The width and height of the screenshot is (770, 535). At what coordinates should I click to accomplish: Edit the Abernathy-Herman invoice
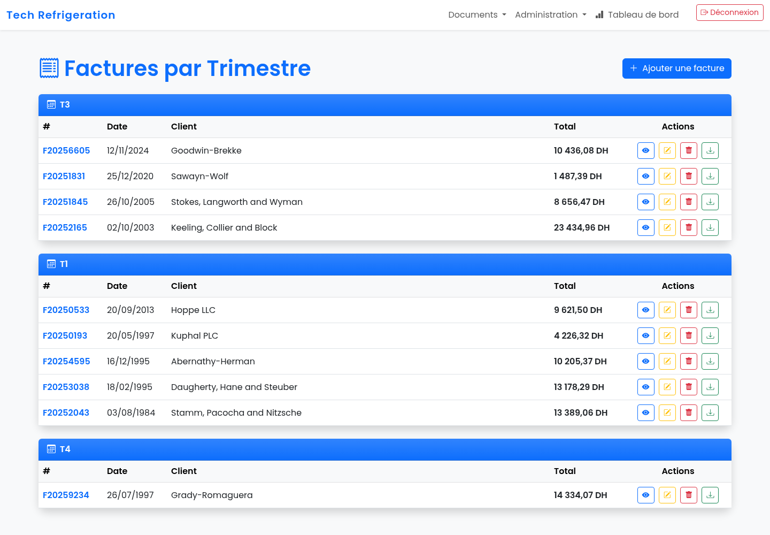[667, 362]
